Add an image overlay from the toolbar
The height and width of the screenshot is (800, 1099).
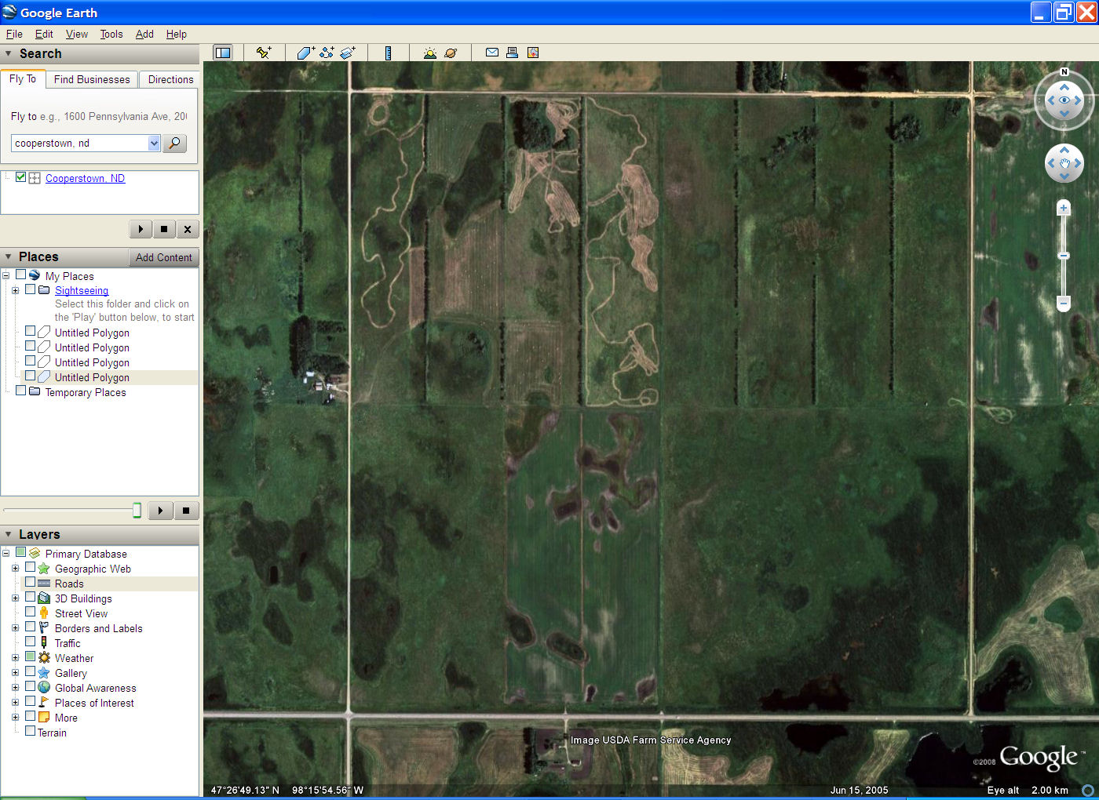[348, 53]
